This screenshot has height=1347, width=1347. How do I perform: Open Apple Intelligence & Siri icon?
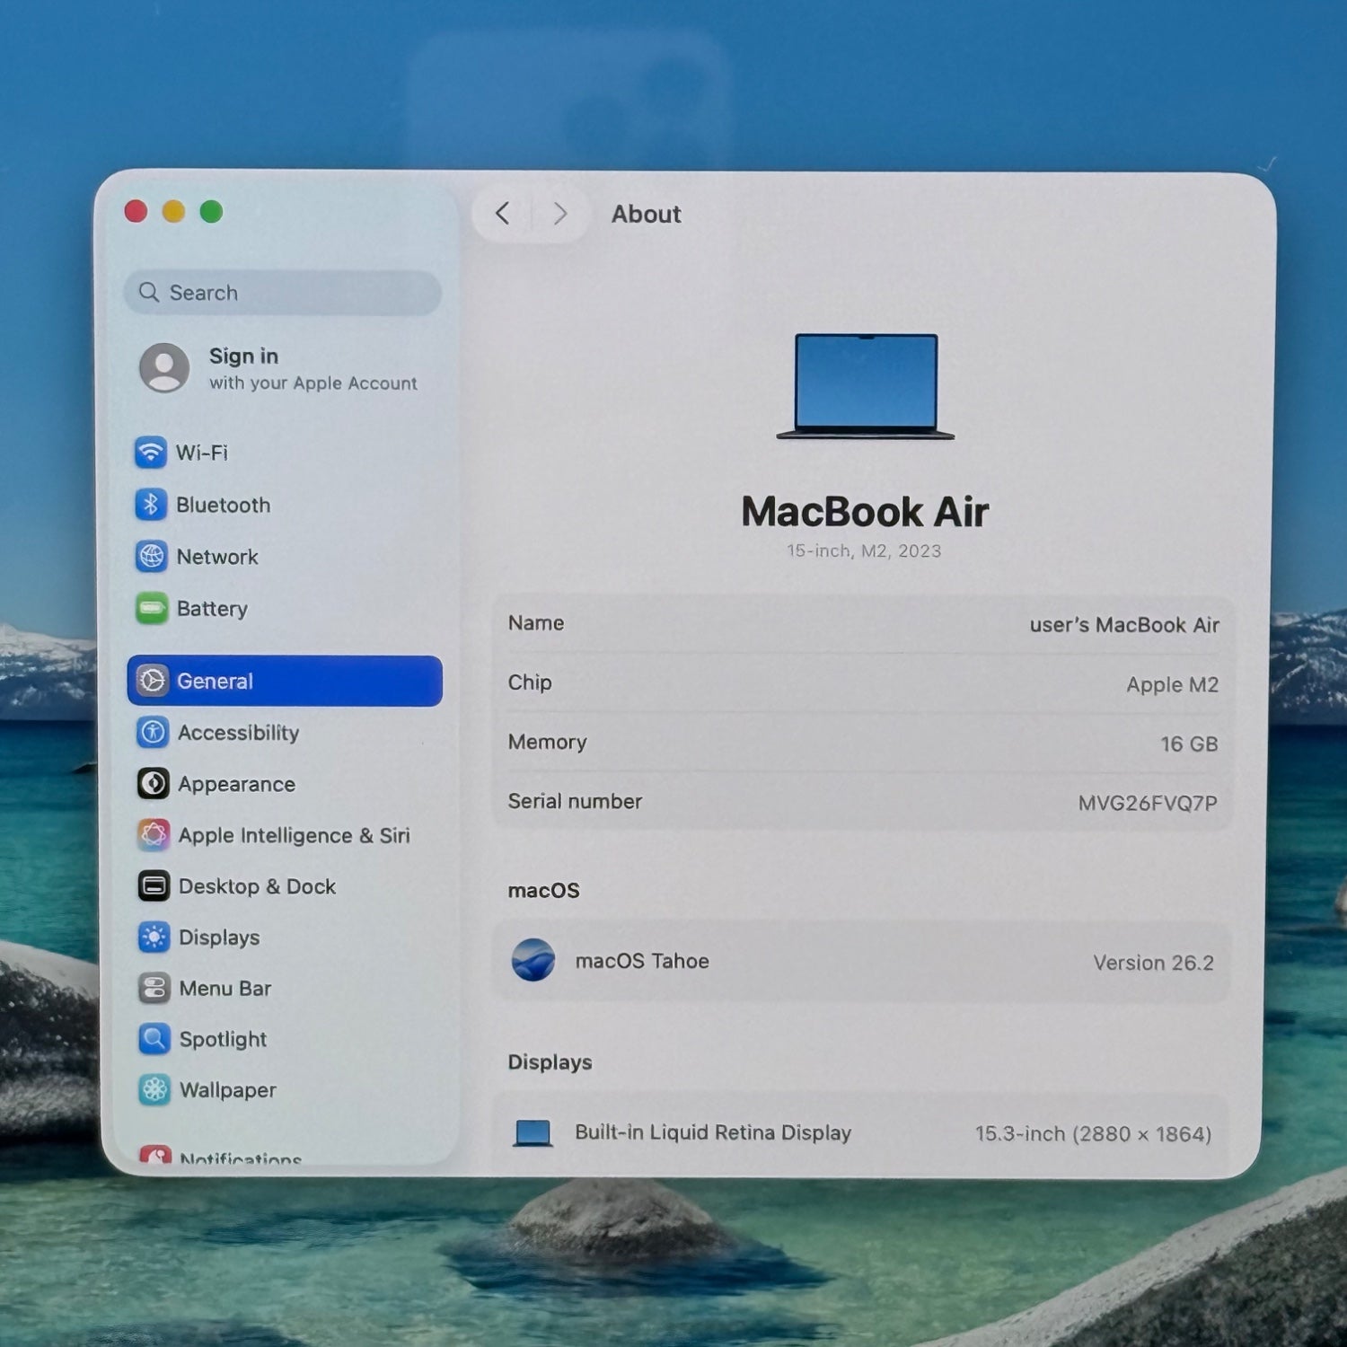(x=154, y=835)
